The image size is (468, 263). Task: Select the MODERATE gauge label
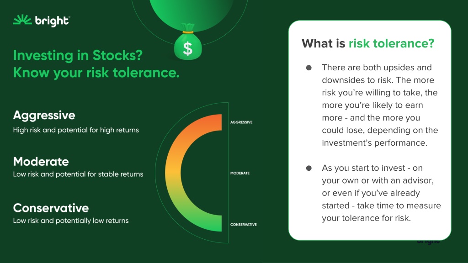click(x=239, y=173)
